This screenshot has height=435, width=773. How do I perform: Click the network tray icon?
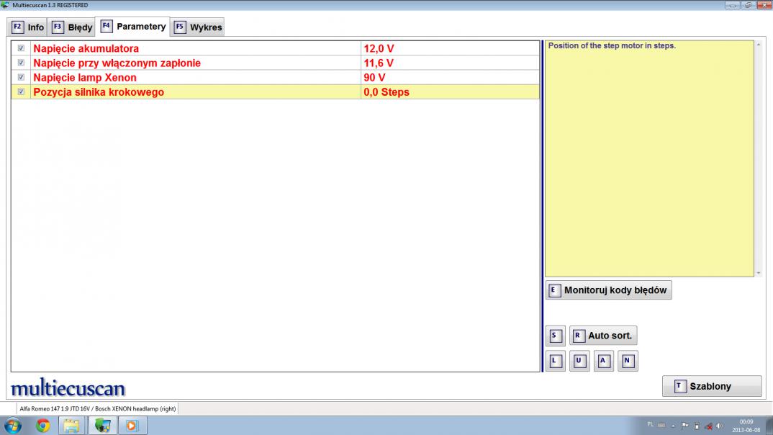pos(708,425)
